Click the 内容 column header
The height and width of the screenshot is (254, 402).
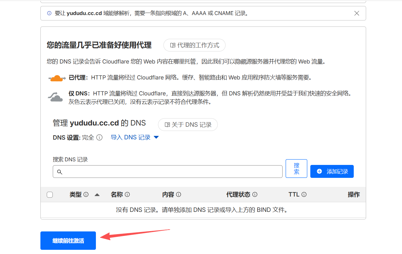coord(168,194)
